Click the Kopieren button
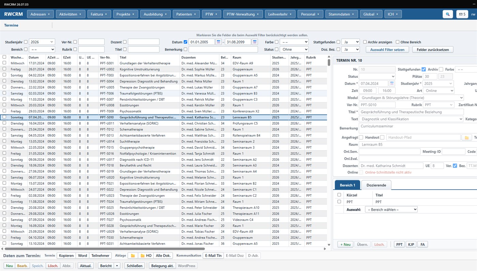 pos(66,256)
